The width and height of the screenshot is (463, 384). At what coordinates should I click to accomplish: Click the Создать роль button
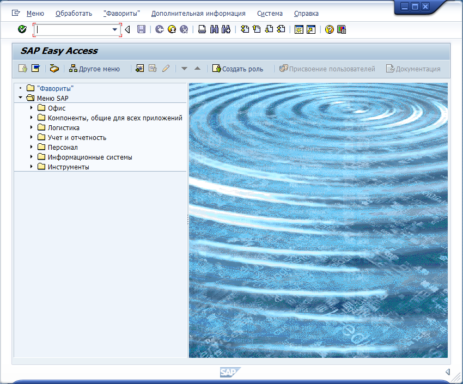(x=237, y=69)
